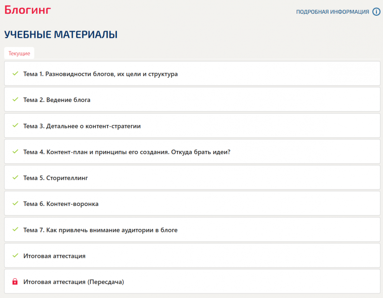
Task: Click the info circle icon
Action: 376,12
